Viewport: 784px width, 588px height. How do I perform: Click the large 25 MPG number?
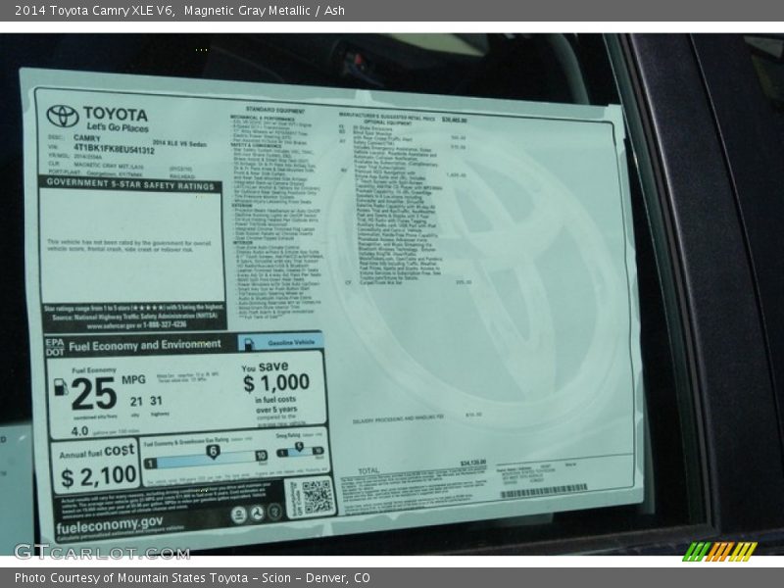94,394
